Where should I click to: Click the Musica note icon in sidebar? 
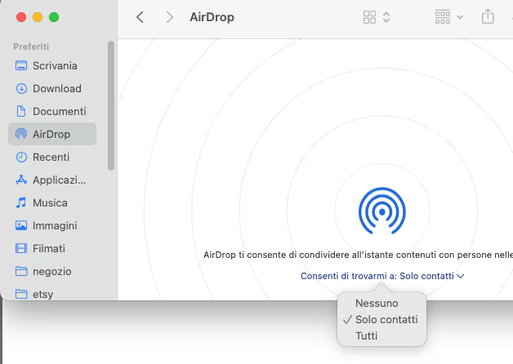pos(21,202)
